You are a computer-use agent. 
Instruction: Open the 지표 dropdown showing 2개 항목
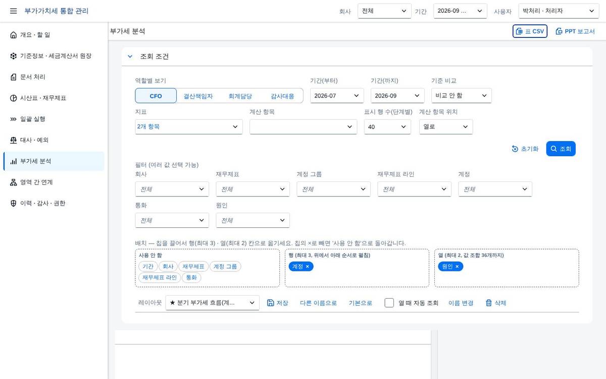click(189, 127)
